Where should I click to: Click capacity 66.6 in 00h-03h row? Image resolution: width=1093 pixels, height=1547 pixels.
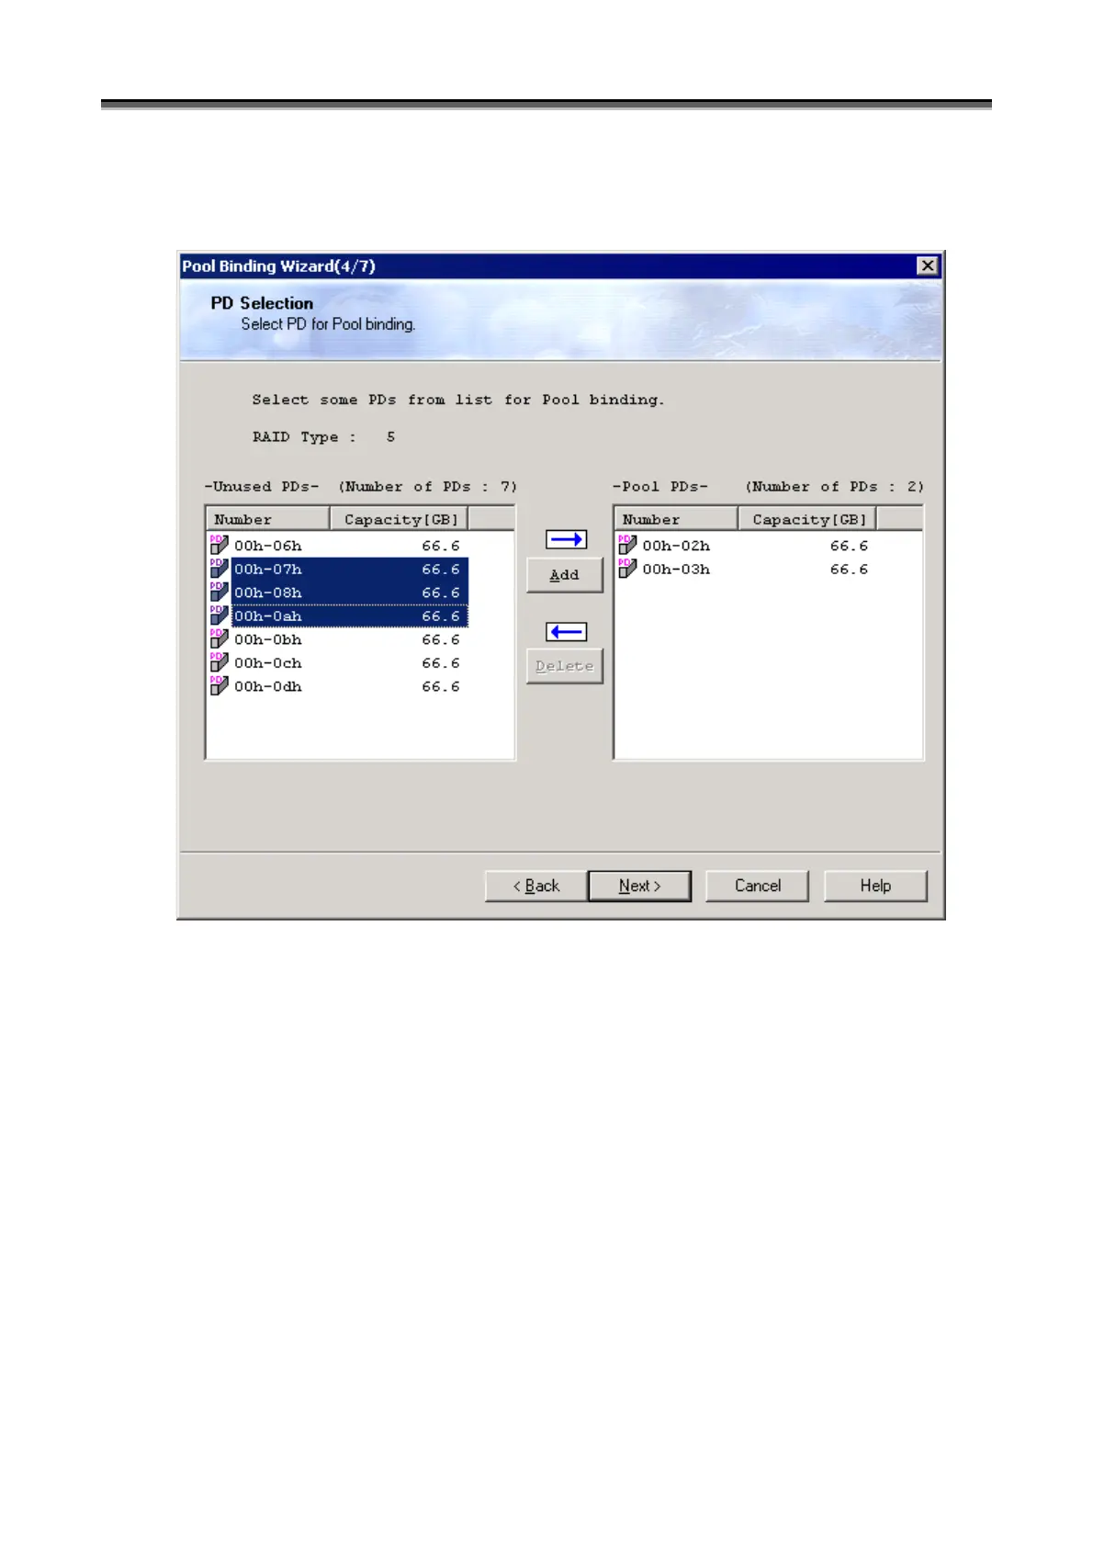(x=850, y=569)
